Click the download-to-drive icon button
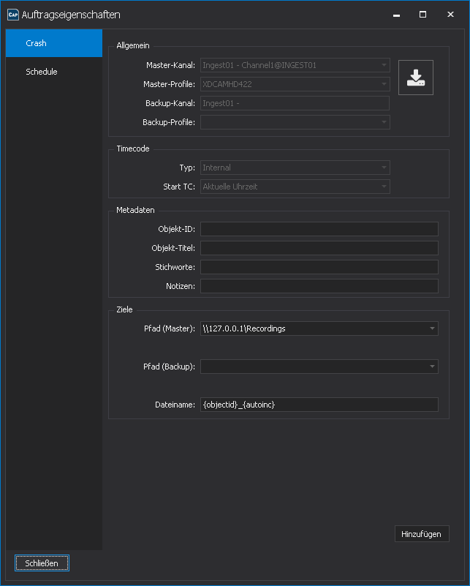 pyautogui.click(x=415, y=78)
